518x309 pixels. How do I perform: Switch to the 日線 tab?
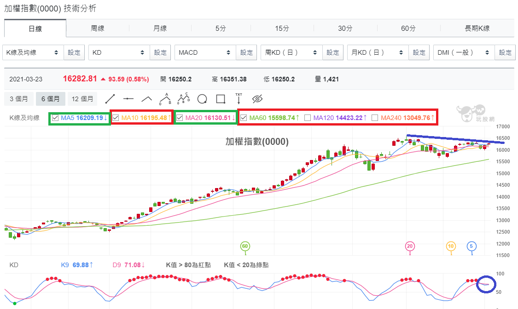(35, 29)
